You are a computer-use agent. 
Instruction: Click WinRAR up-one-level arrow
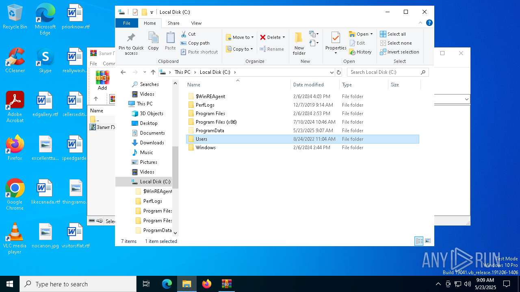[96, 99]
